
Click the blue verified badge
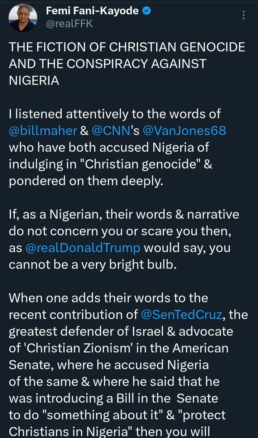click(x=147, y=11)
